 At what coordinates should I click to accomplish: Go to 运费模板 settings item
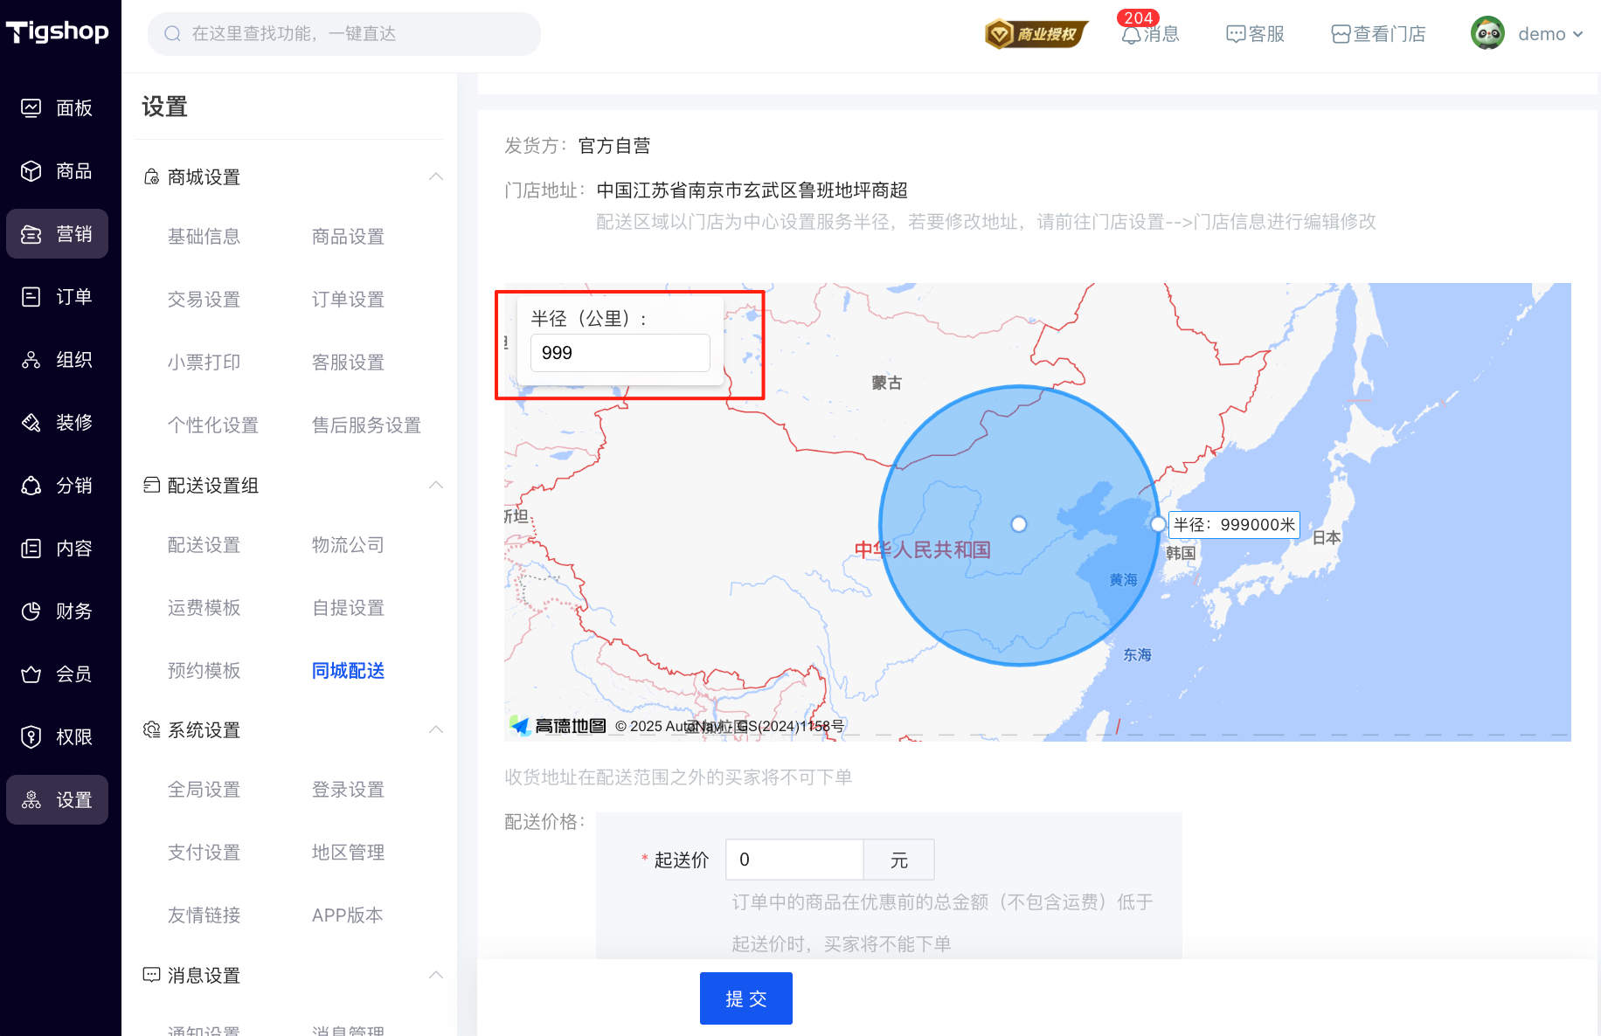coord(204,608)
